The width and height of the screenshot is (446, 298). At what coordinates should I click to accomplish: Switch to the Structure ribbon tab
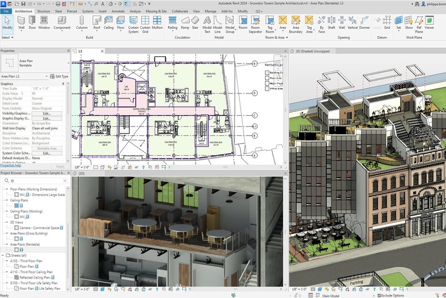[44, 11]
